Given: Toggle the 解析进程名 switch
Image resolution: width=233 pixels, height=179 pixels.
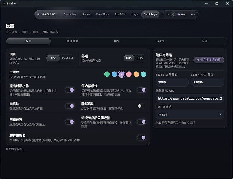Looking at the screenshot, I should 141,138.
